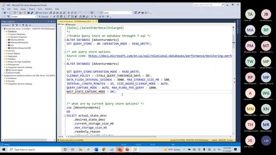
Task: Click the Object Explorer horizontal scrollbar
Action: [25, 140]
